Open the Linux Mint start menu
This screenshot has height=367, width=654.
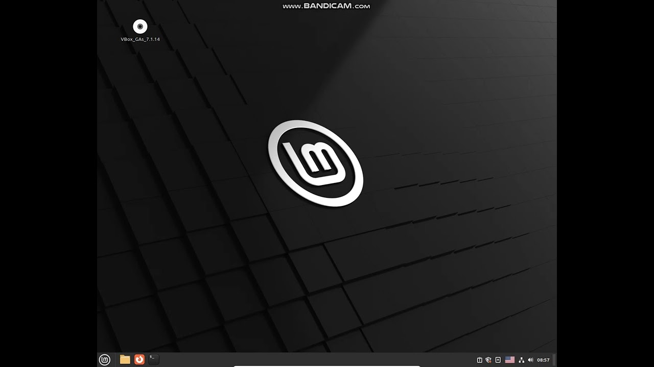click(x=105, y=360)
